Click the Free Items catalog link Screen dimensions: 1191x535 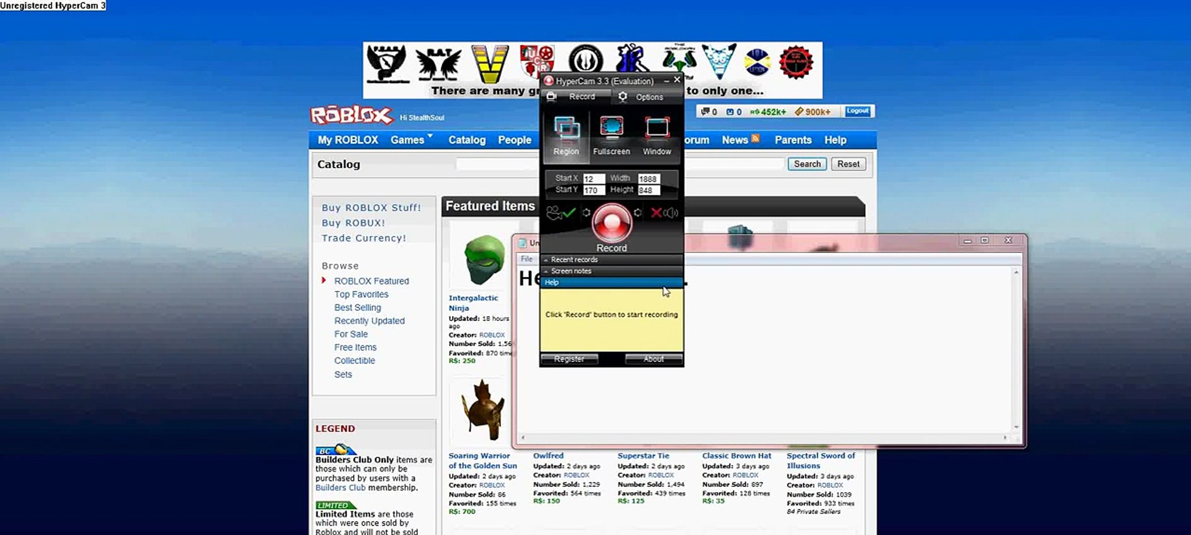coord(355,347)
